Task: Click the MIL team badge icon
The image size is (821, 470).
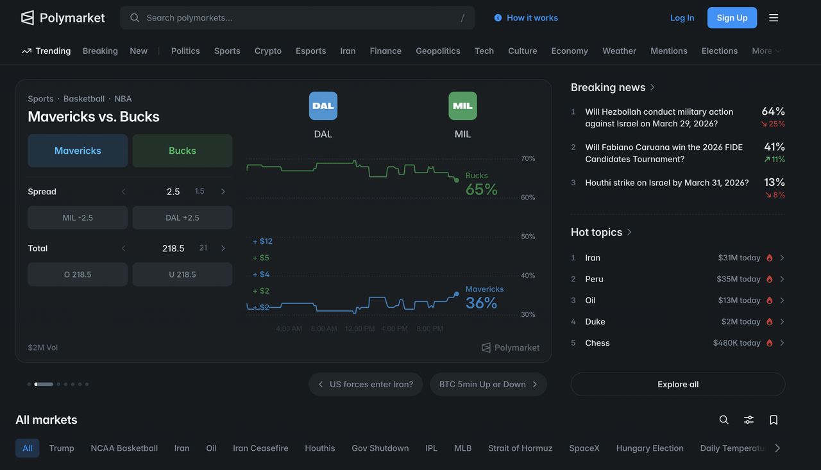Action: click(462, 106)
